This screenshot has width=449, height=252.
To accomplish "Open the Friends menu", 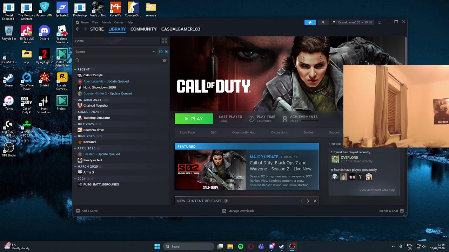I will [x=106, y=22].
